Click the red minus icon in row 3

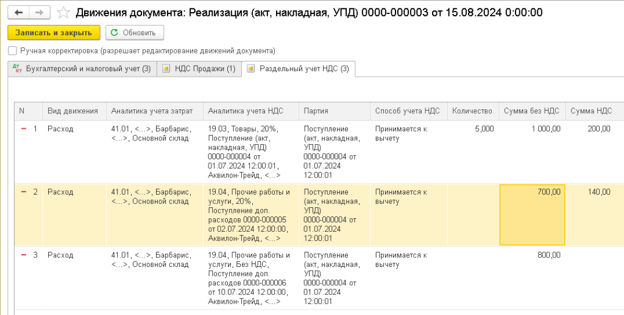[x=24, y=255]
